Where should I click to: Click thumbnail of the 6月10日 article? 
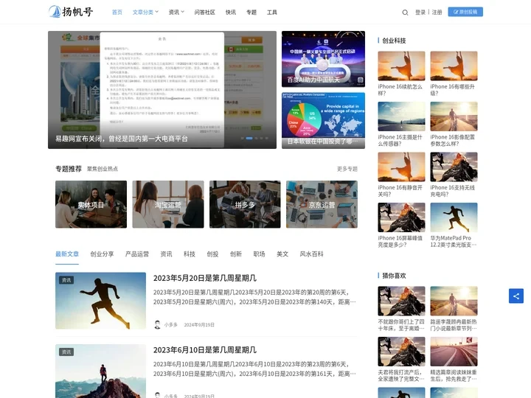[100, 371]
